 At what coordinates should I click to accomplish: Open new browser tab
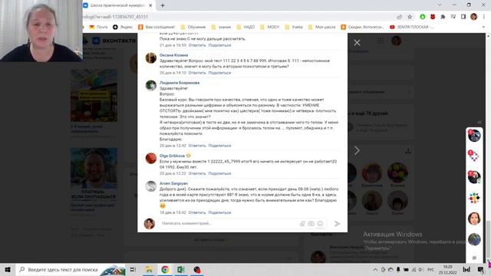pos(163,5)
